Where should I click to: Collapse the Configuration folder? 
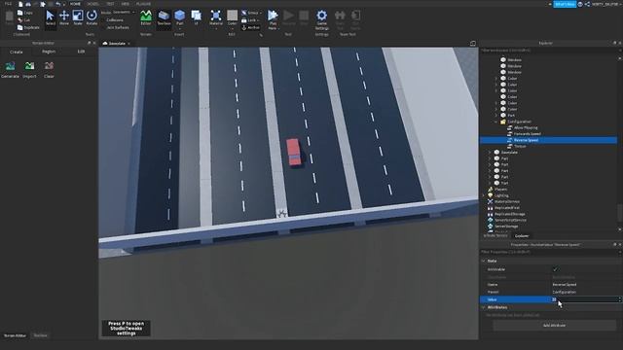(496, 122)
